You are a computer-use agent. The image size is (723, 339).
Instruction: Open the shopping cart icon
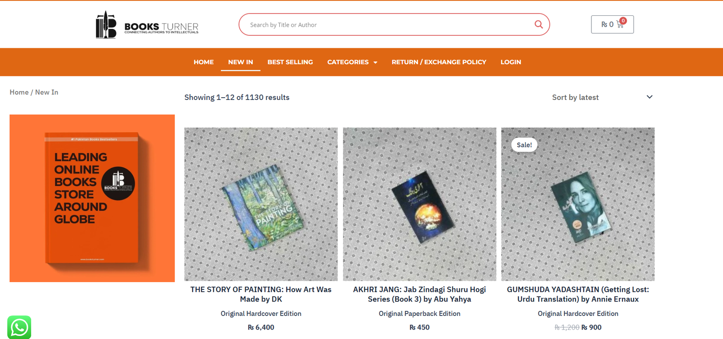tap(620, 24)
